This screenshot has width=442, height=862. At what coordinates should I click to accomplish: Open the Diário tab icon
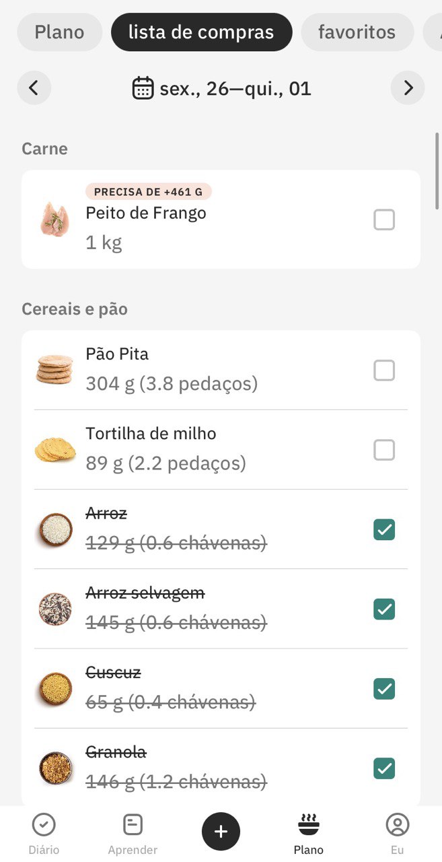click(x=44, y=824)
